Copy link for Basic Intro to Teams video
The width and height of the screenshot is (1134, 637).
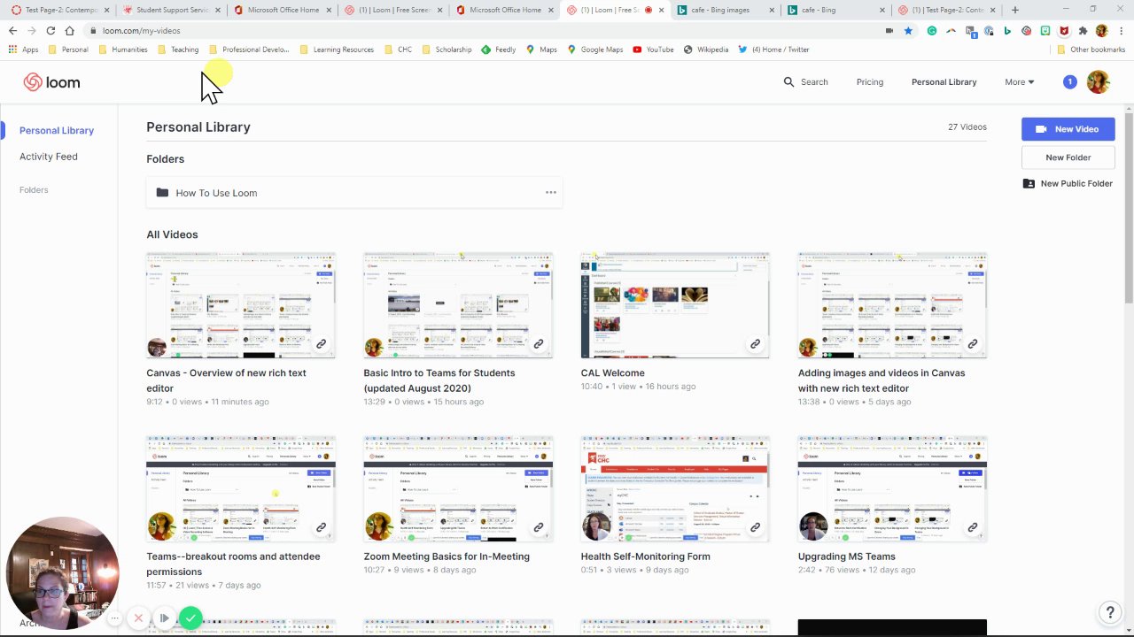click(x=538, y=343)
